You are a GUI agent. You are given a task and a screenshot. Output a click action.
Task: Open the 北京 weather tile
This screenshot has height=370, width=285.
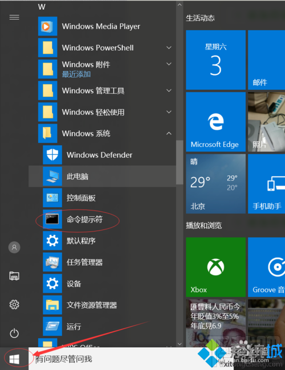pos(216,184)
